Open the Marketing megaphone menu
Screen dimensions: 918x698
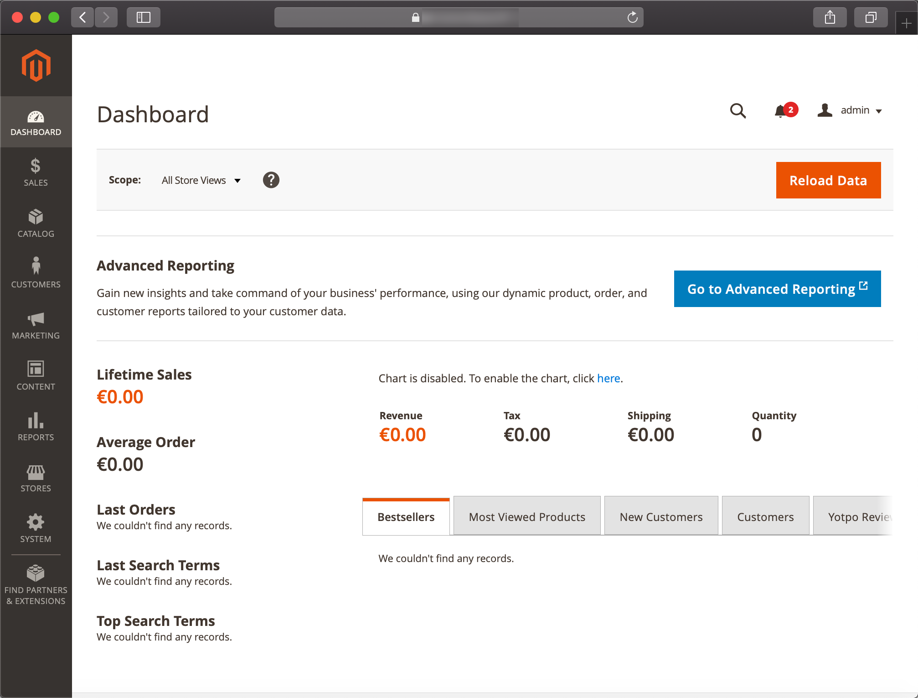tap(36, 325)
